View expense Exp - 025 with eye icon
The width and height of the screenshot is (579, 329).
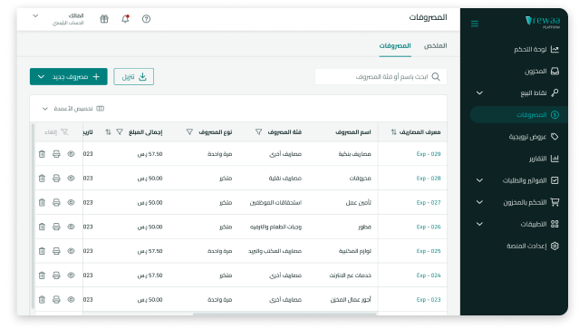coord(71,251)
